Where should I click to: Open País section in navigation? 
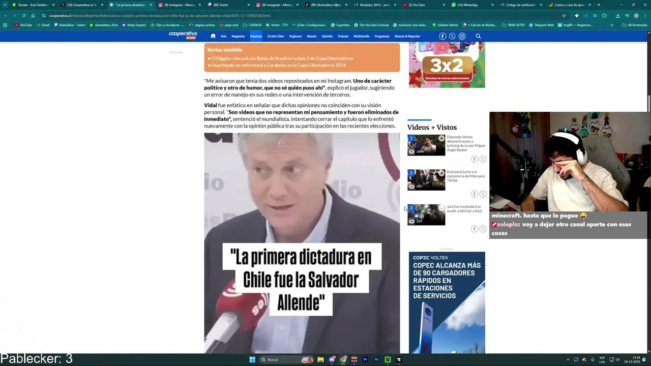pos(223,36)
